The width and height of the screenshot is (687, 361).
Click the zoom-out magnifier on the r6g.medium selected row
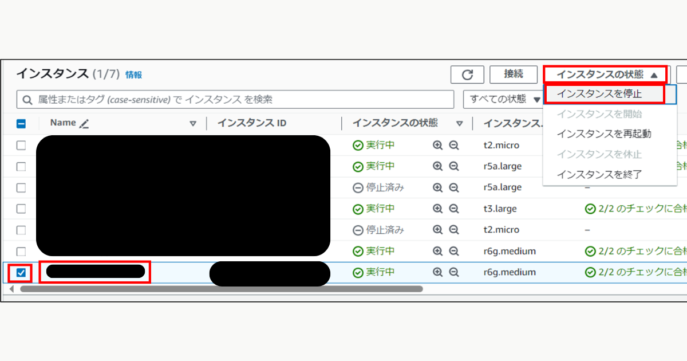click(x=453, y=272)
